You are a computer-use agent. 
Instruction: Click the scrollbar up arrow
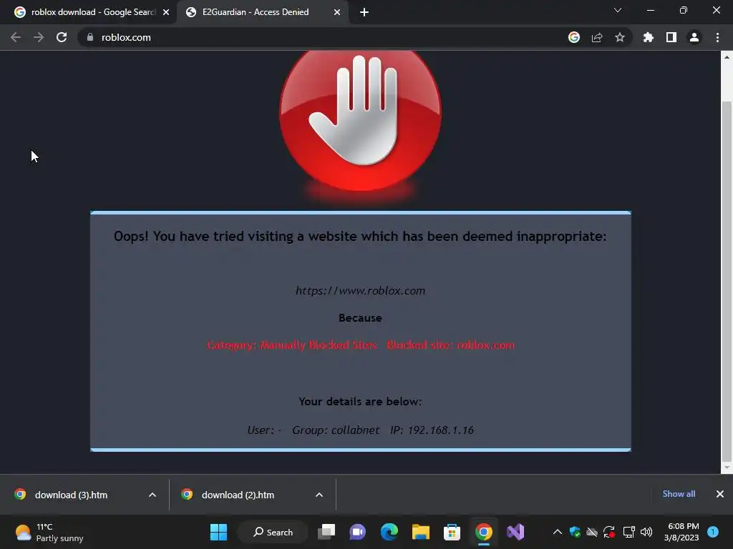click(727, 57)
